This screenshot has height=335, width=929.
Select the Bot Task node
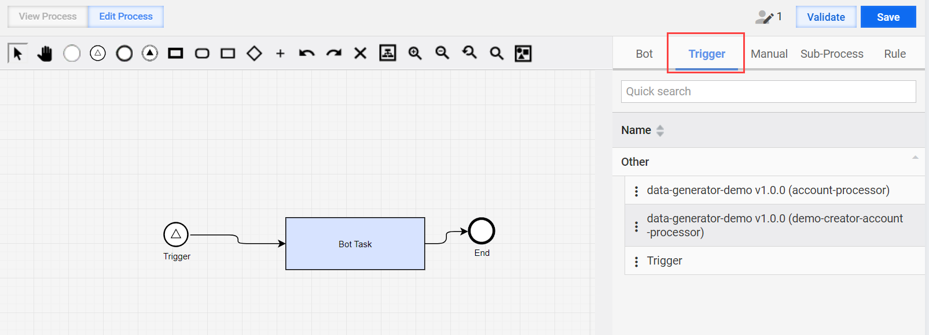[355, 244]
